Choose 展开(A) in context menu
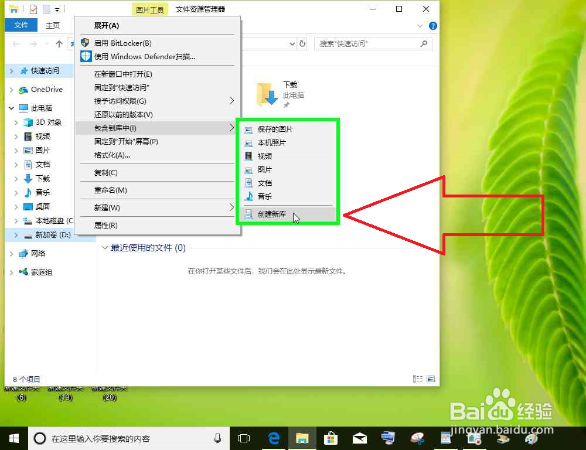The image size is (586, 450). click(158, 25)
